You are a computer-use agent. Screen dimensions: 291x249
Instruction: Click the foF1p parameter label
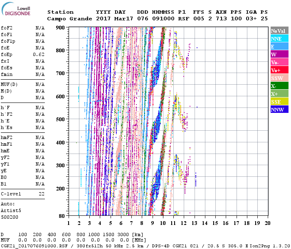pyautogui.click(x=8, y=41)
